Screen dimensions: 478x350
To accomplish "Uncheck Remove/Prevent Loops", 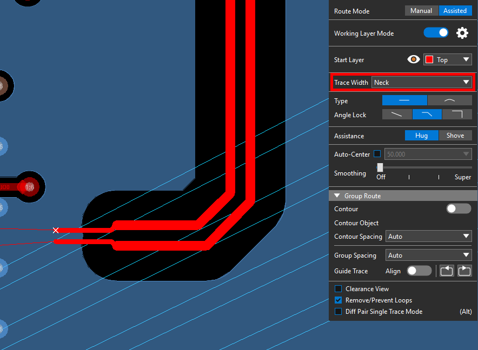I will pos(338,300).
